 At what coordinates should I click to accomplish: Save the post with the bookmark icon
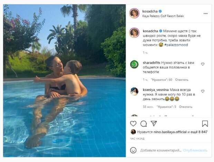point(205,123)
